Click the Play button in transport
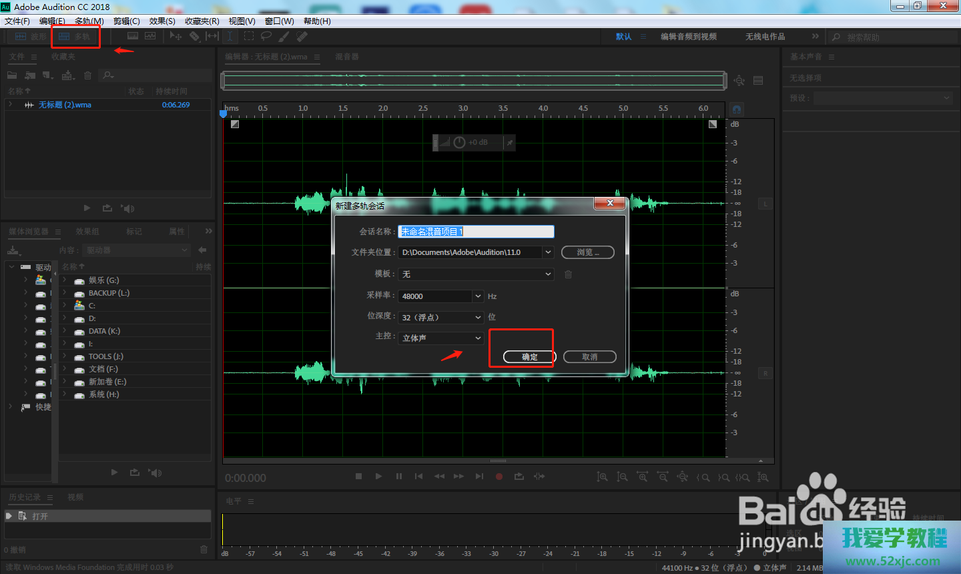The image size is (961, 574). pyautogui.click(x=378, y=477)
